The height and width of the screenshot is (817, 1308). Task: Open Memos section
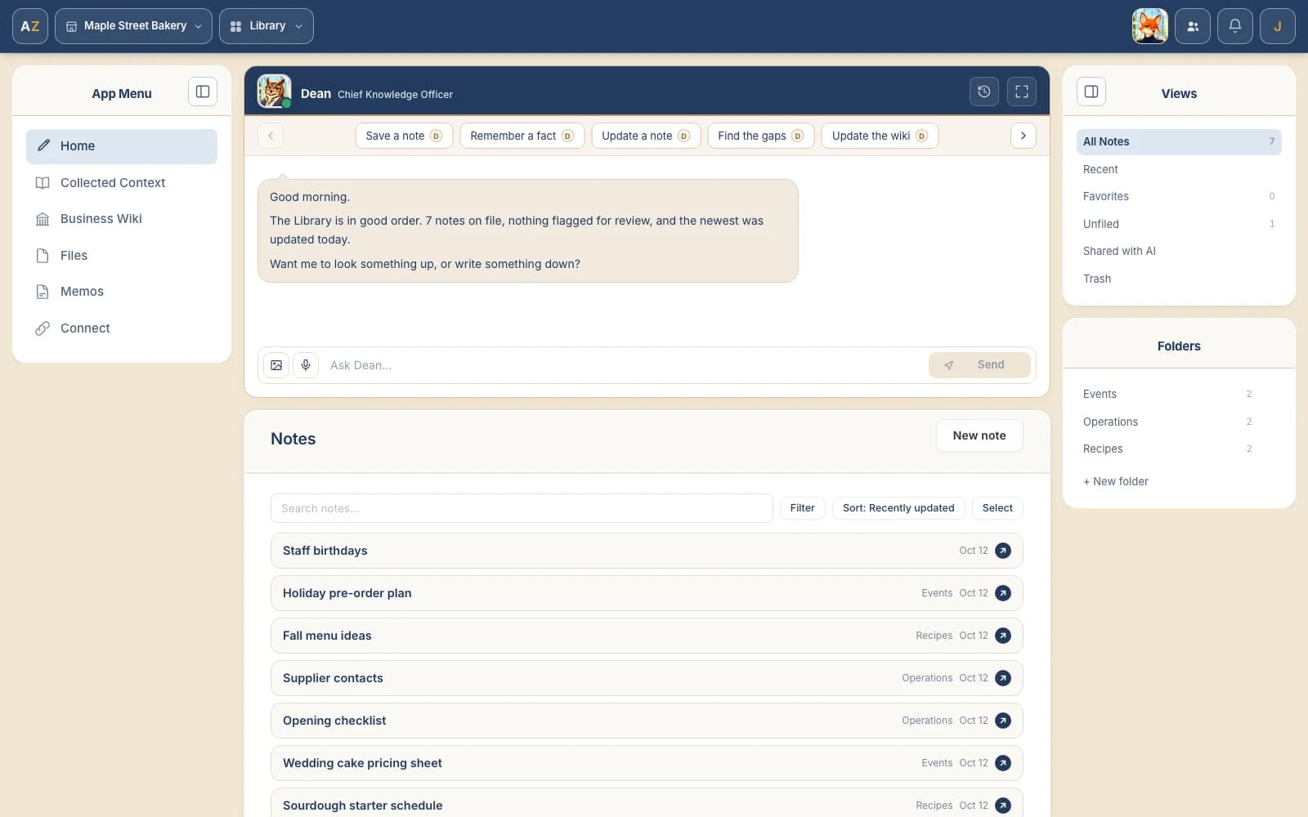122,292
